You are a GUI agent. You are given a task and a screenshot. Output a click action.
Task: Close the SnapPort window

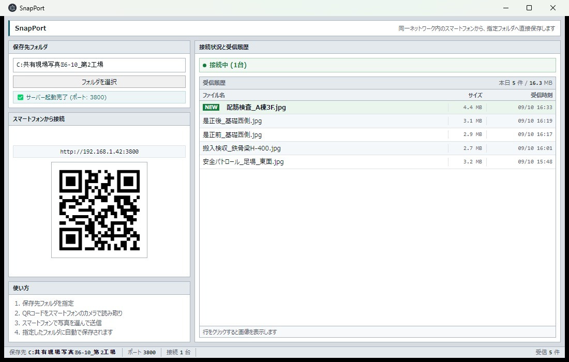pos(552,8)
